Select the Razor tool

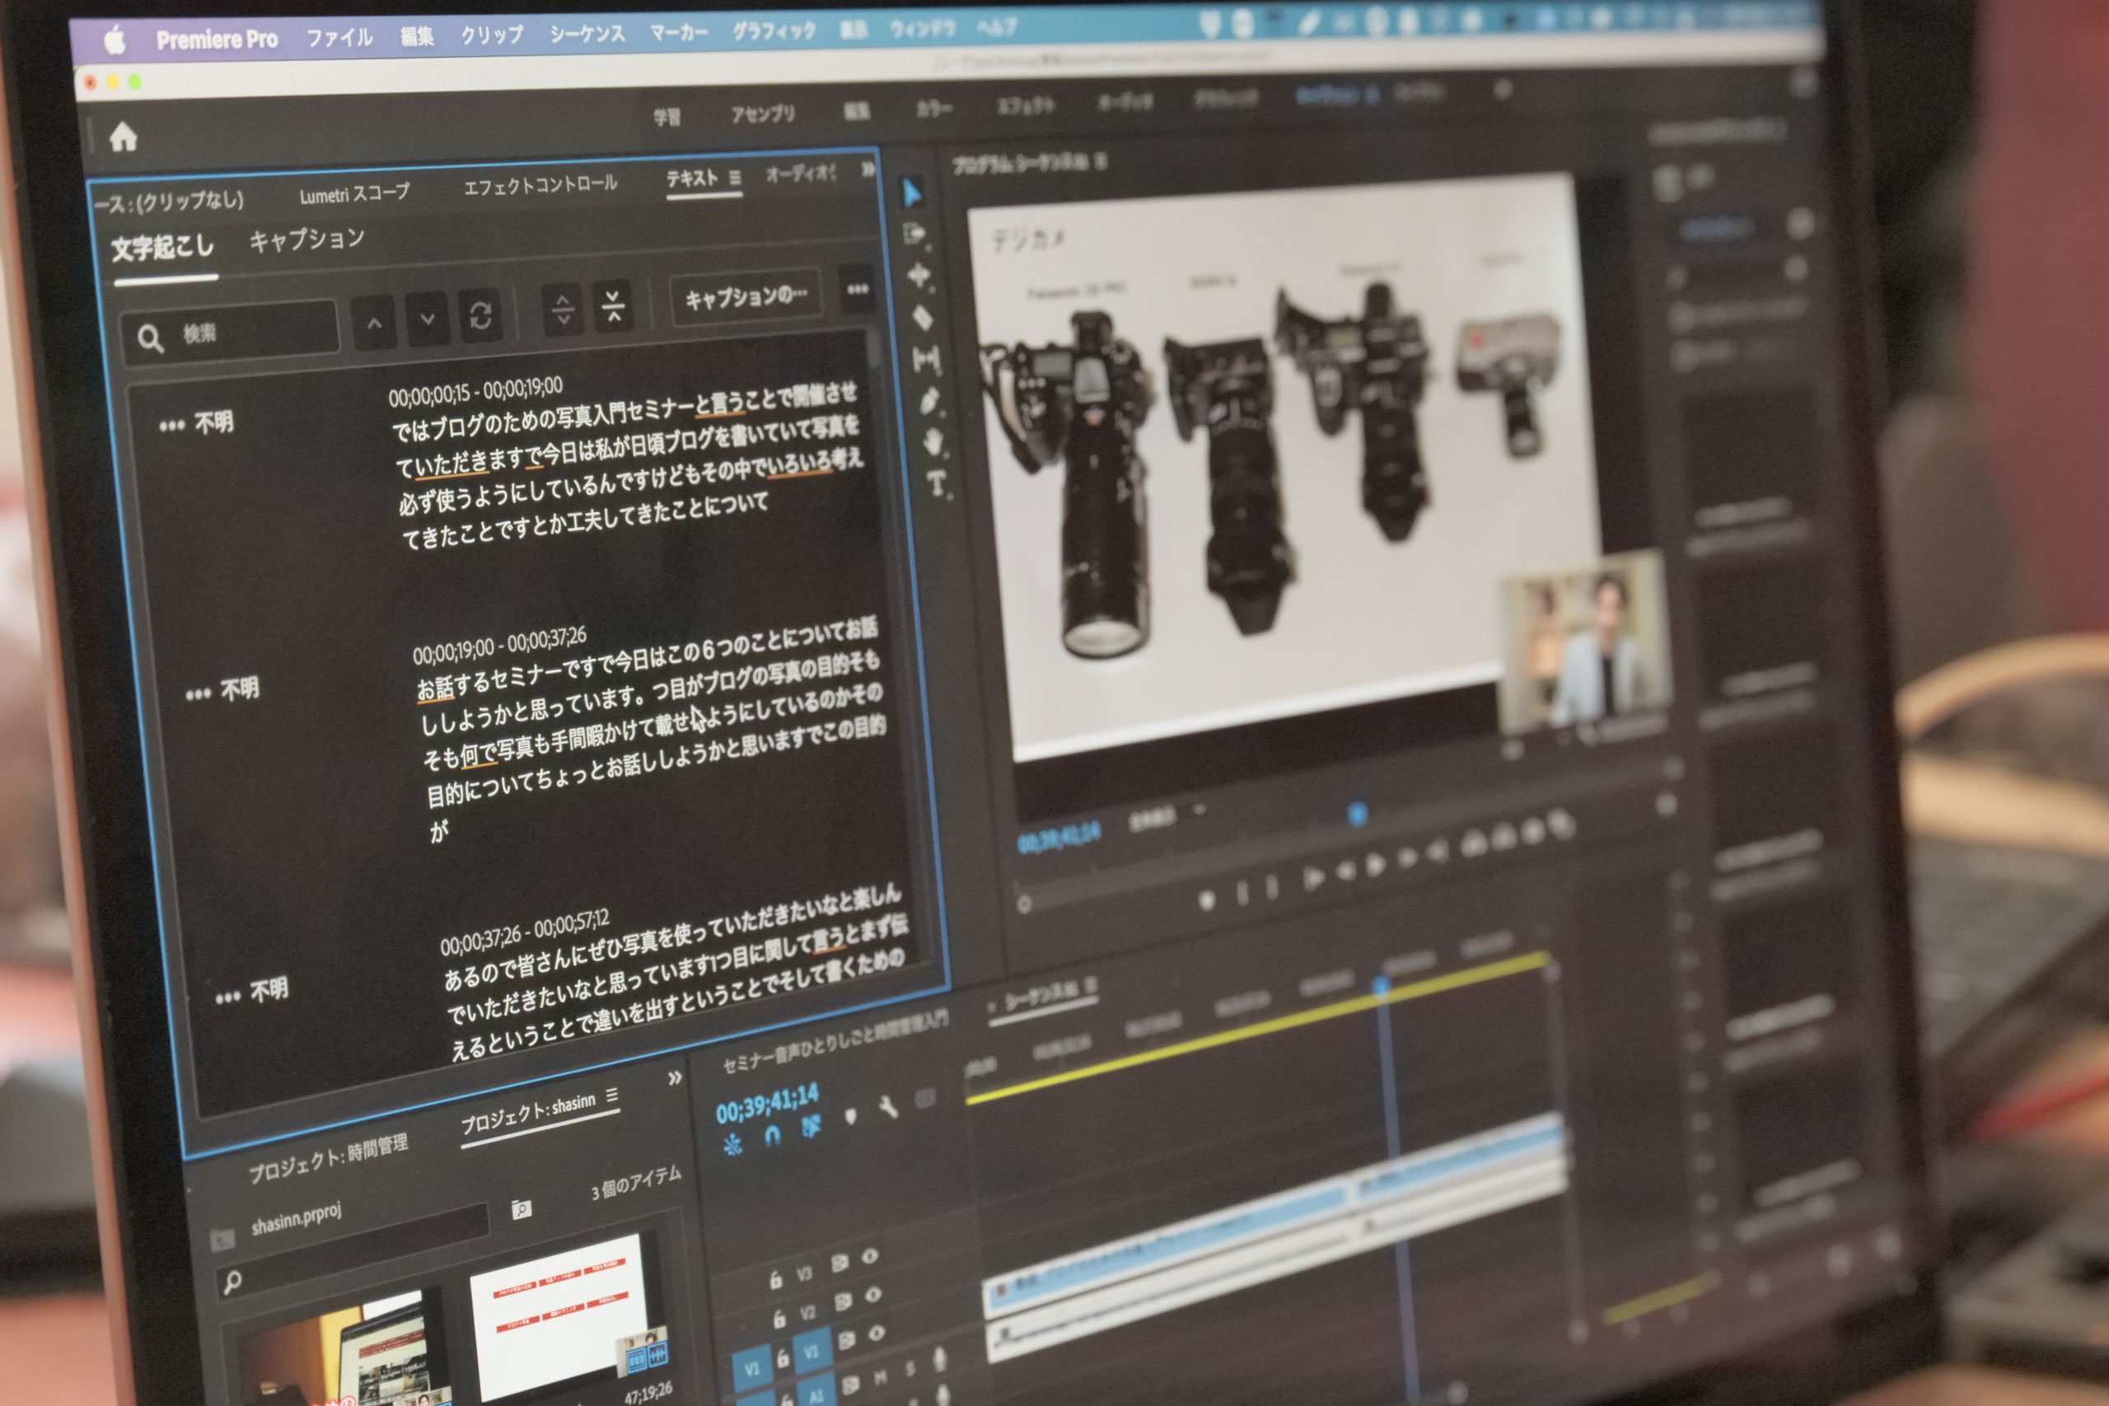tap(923, 317)
